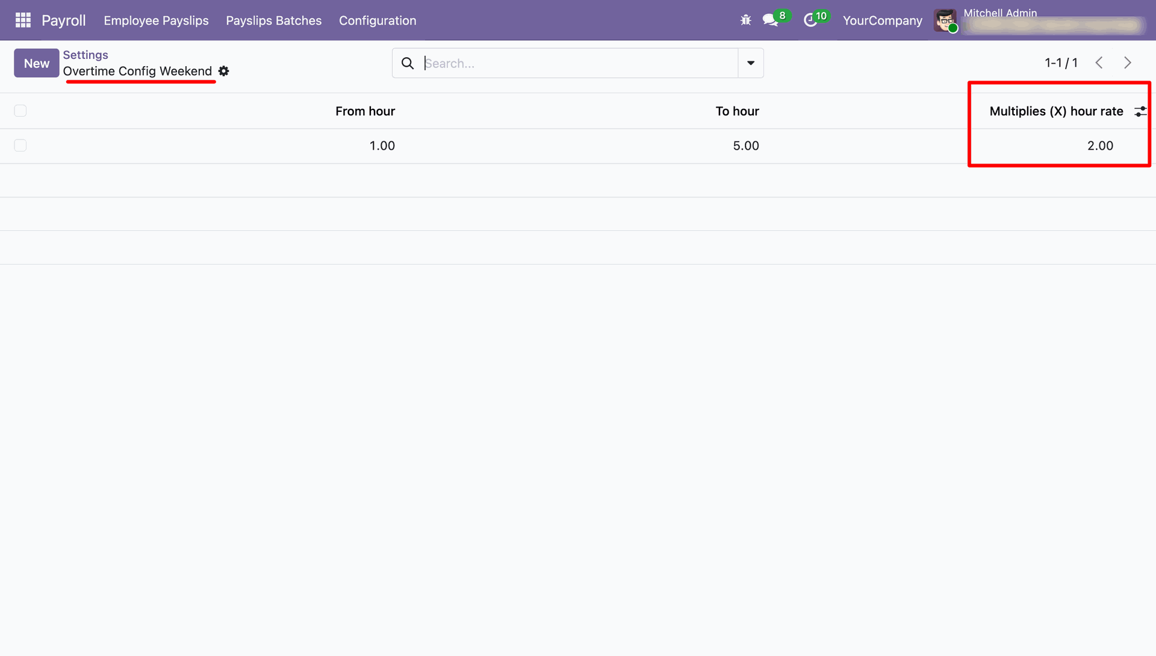
Task: Open Payslips Batches menu
Action: (273, 20)
